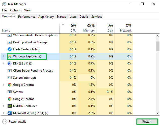This screenshot has width=160, height=128.
Task: Select the Processes tab
Action: [9, 16]
